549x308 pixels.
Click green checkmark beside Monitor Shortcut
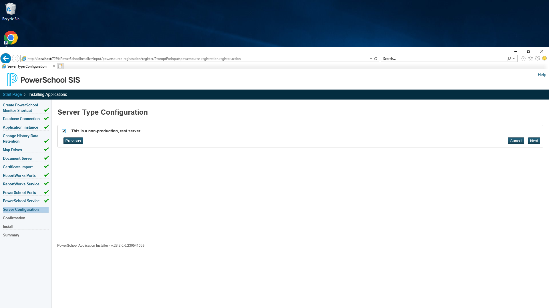click(x=46, y=110)
